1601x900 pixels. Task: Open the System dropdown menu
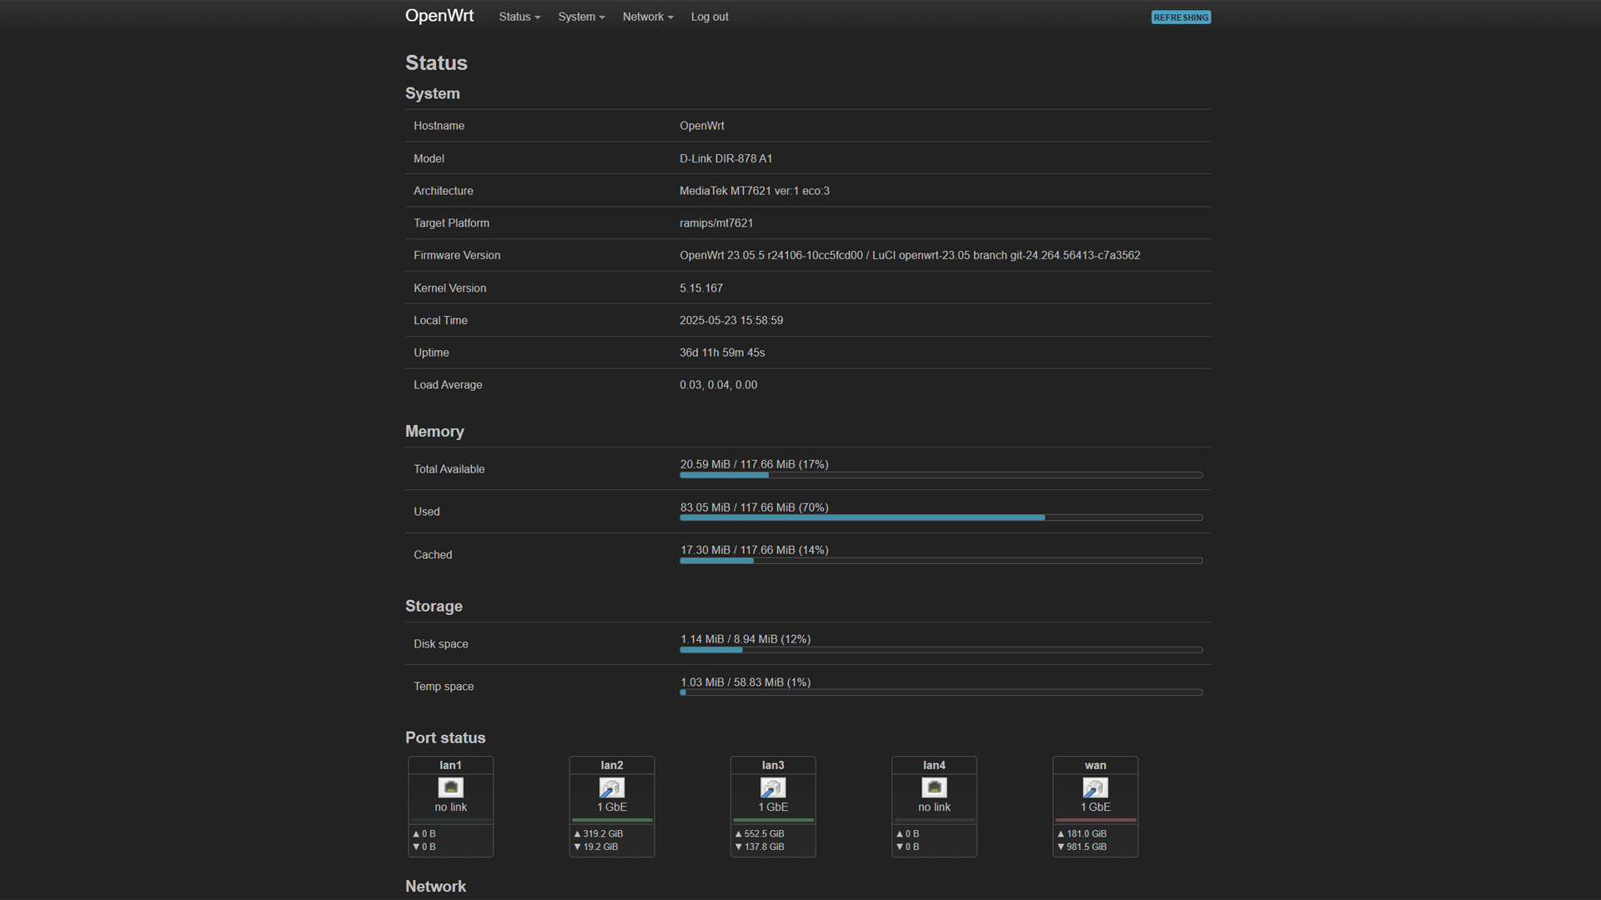[x=581, y=17]
